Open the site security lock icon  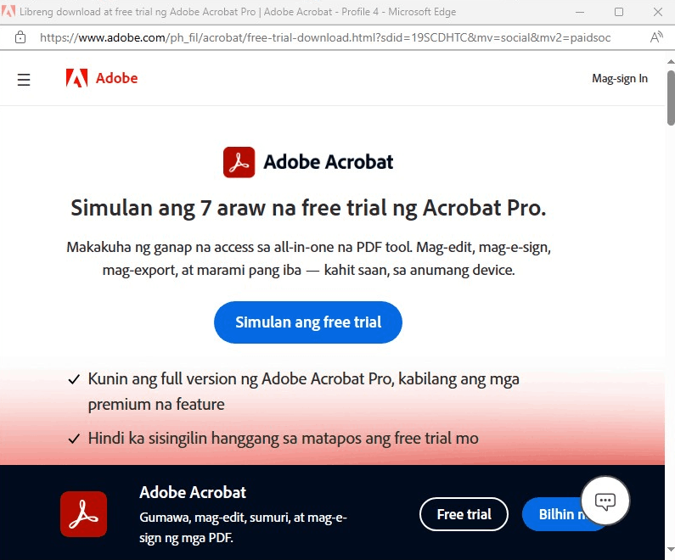click(20, 37)
